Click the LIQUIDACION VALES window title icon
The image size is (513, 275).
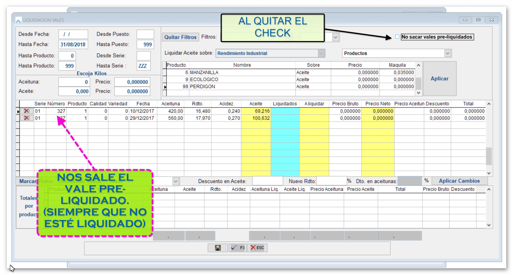coord(18,20)
